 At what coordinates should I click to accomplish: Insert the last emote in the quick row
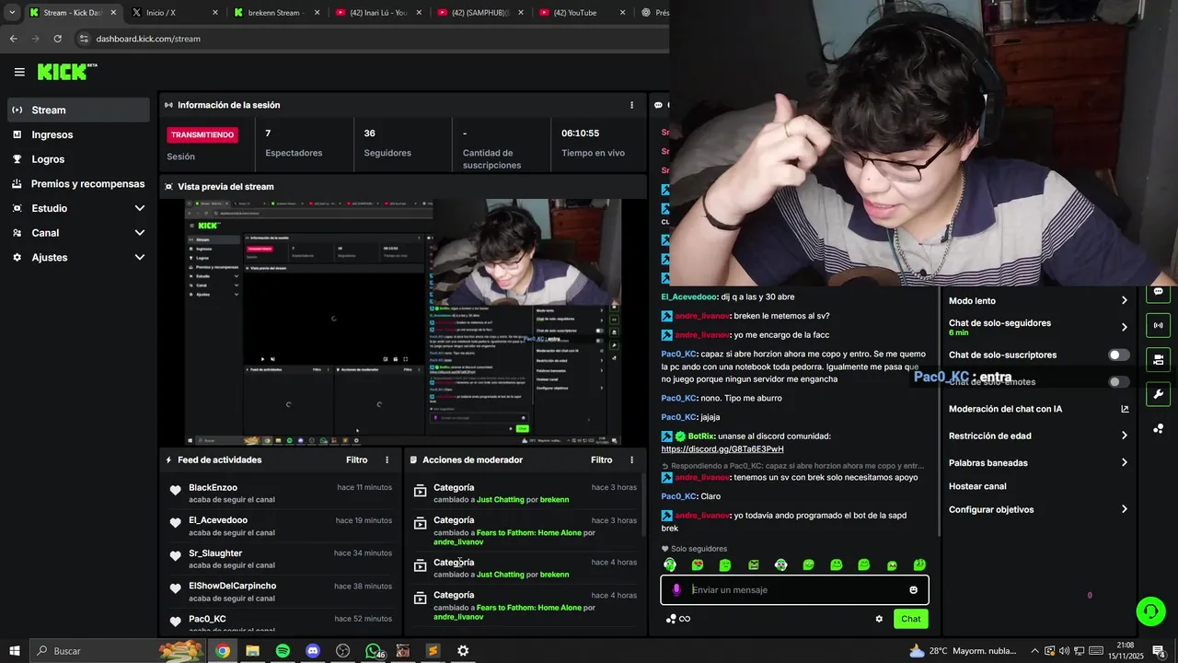[919, 564]
